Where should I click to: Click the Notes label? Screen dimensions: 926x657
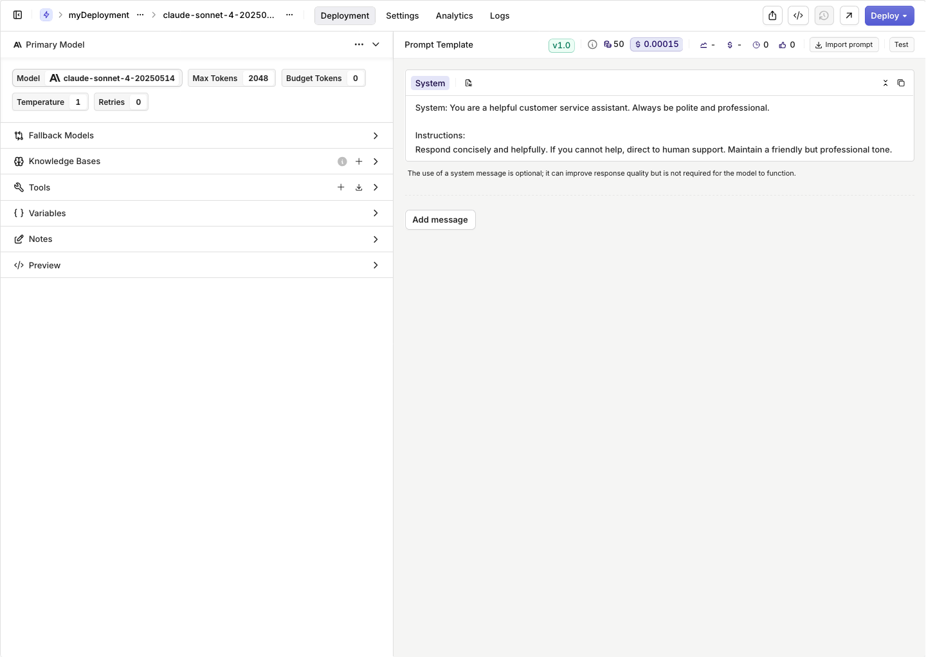point(41,239)
